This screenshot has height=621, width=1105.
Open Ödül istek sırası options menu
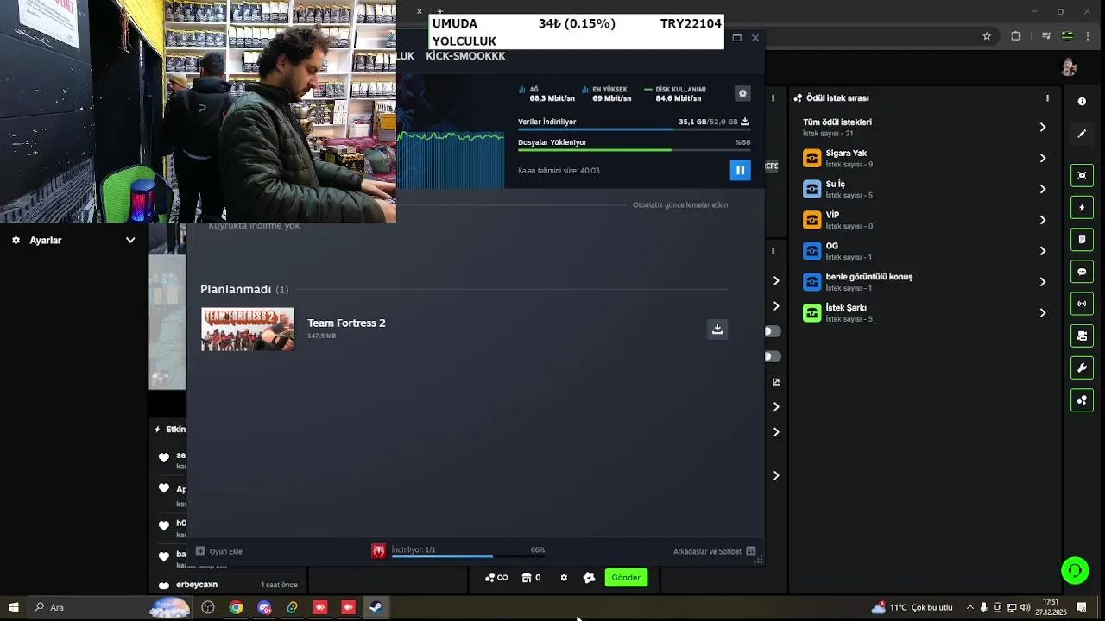coord(1047,98)
